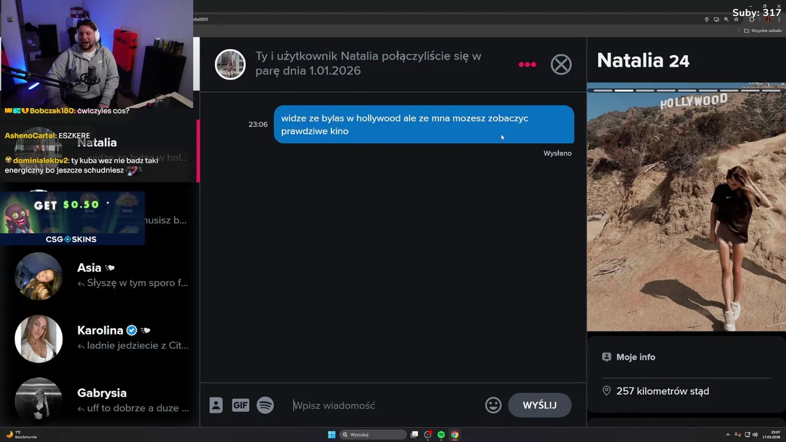The width and height of the screenshot is (786, 442).
Task: Open the Wszystkie zakładki bookmarks folder
Action: [x=763, y=30]
